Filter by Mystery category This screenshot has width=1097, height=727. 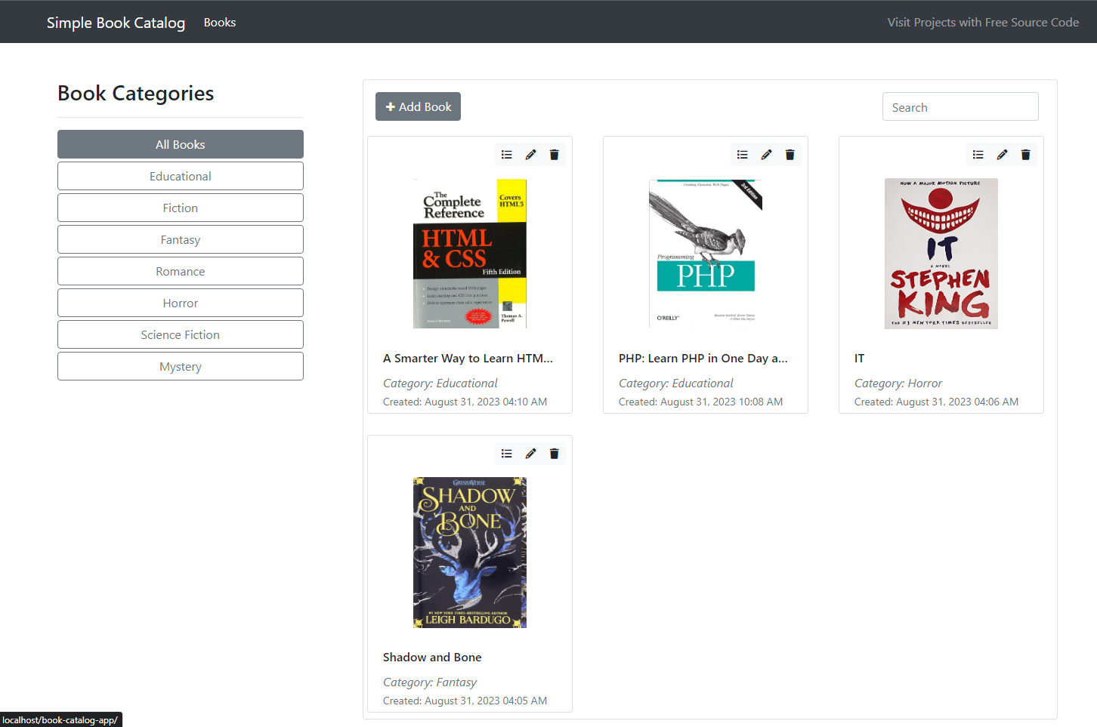pos(181,366)
